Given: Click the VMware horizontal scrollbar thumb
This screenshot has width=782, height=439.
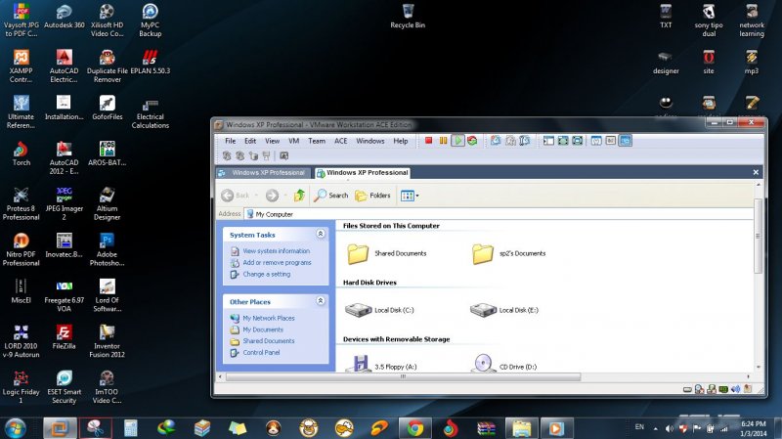Looking at the screenshot, I should click(x=403, y=376).
